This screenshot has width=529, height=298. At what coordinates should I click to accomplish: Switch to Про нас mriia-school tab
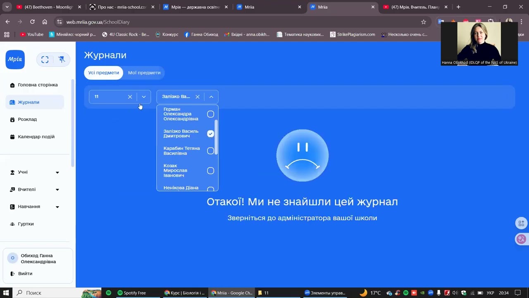[122, 7]
